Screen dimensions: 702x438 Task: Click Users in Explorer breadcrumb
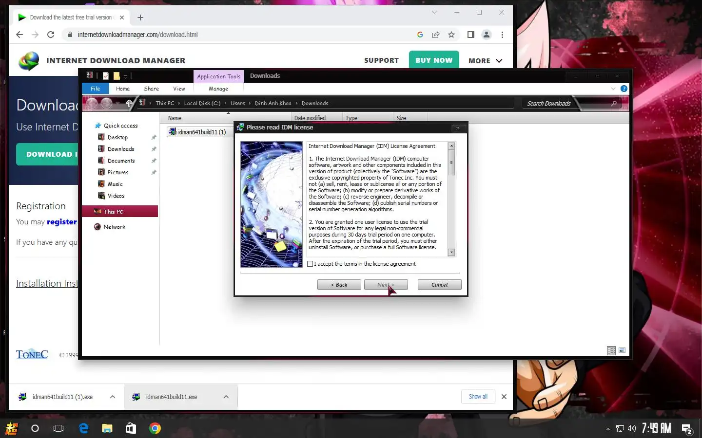(237, 103)
